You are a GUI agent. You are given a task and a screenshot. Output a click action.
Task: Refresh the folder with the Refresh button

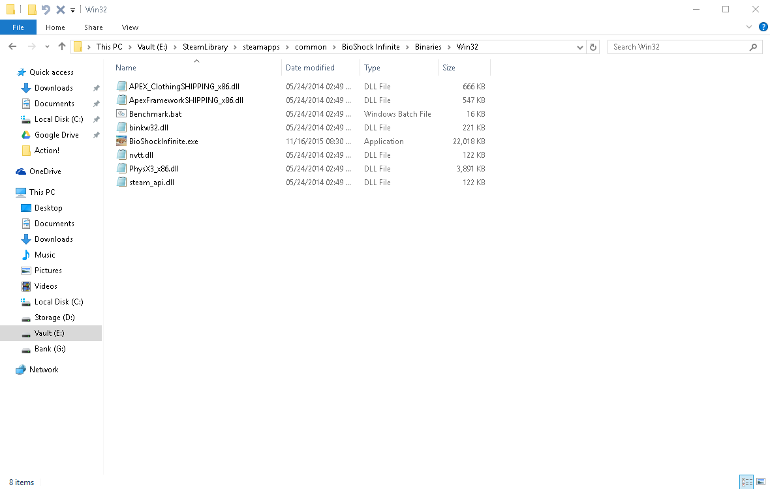click(x=593, y=47)
